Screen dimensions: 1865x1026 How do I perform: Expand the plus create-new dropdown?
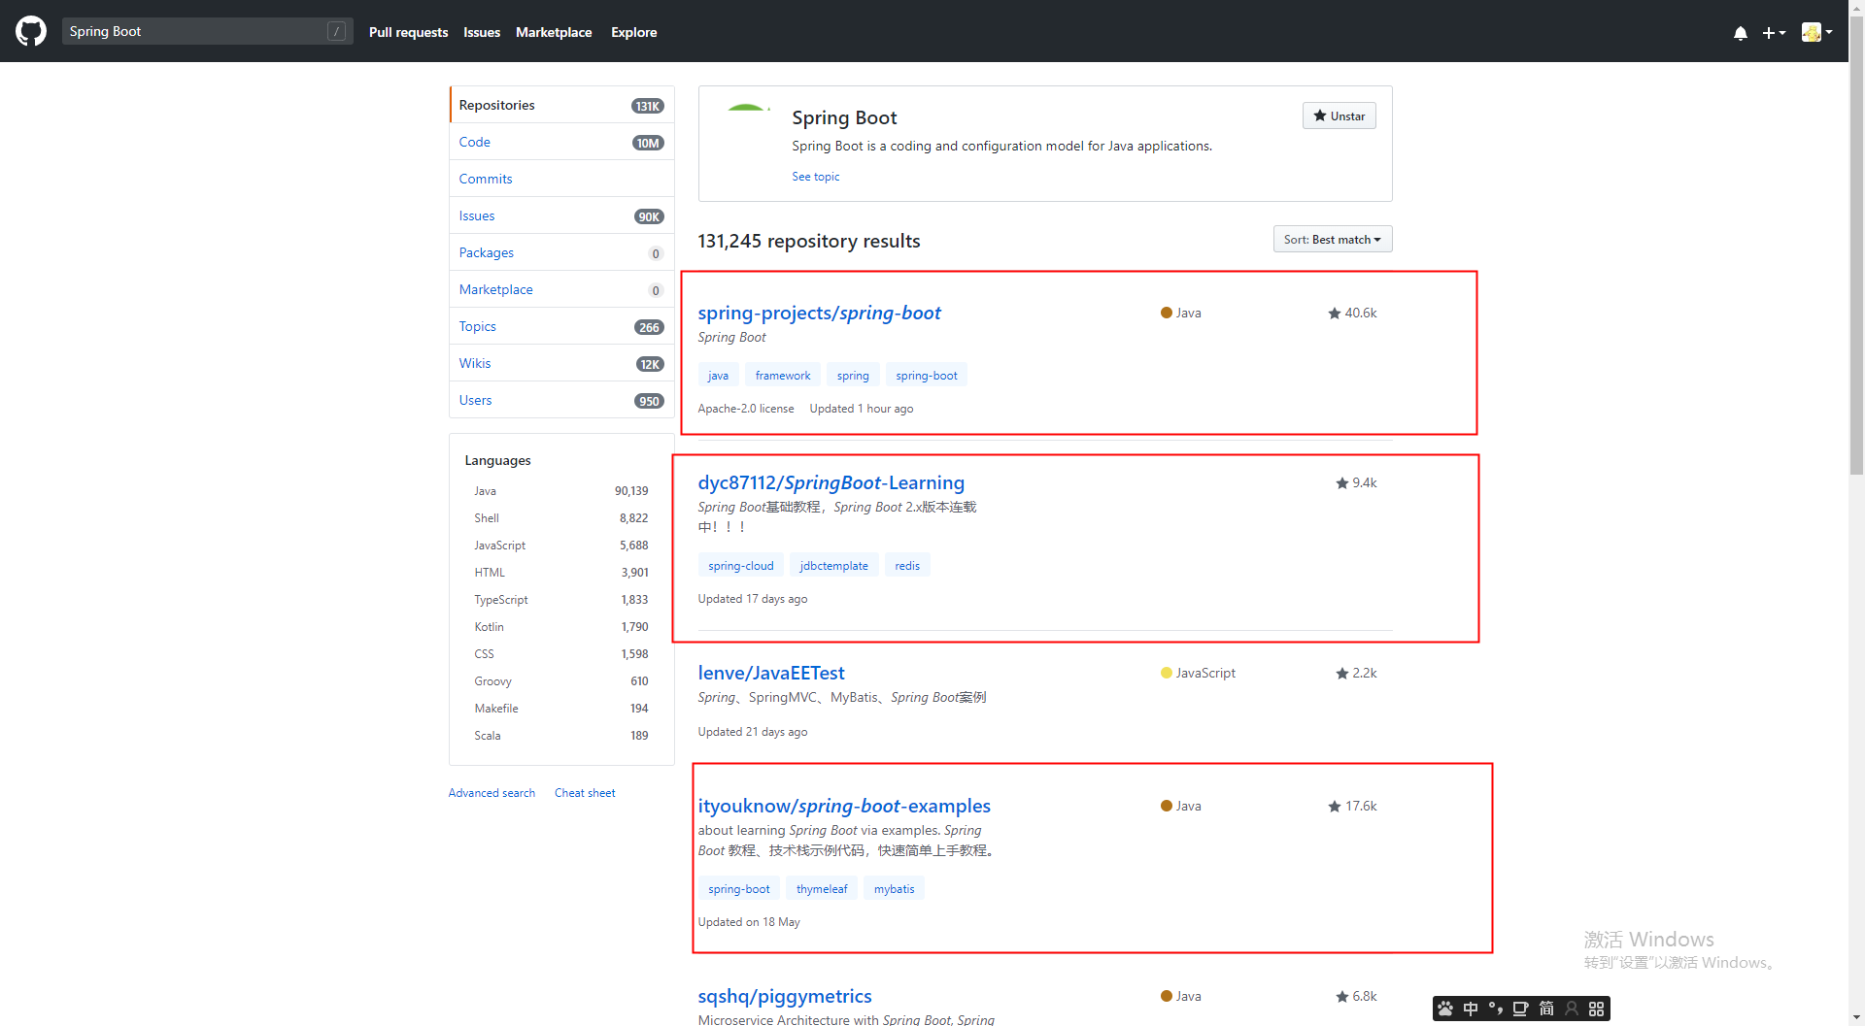click(x=1774, y=33)
